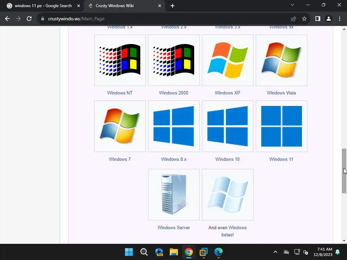Select the Crusty Windows Wiki tab
The height and width of the screenshot is (260, 347).
[124, 6]
